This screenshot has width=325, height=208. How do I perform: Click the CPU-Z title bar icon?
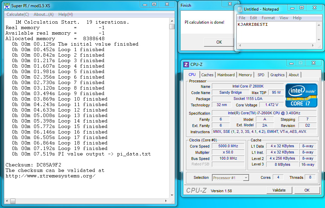186,64
